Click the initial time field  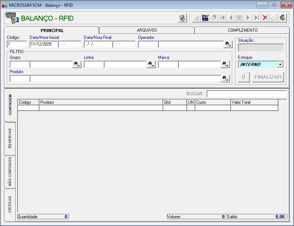tap(70, 44)
